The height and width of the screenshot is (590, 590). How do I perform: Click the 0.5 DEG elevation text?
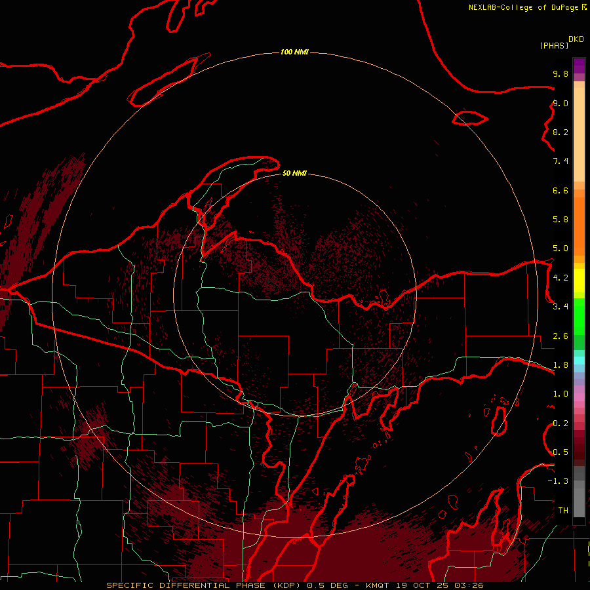point(329,585)
